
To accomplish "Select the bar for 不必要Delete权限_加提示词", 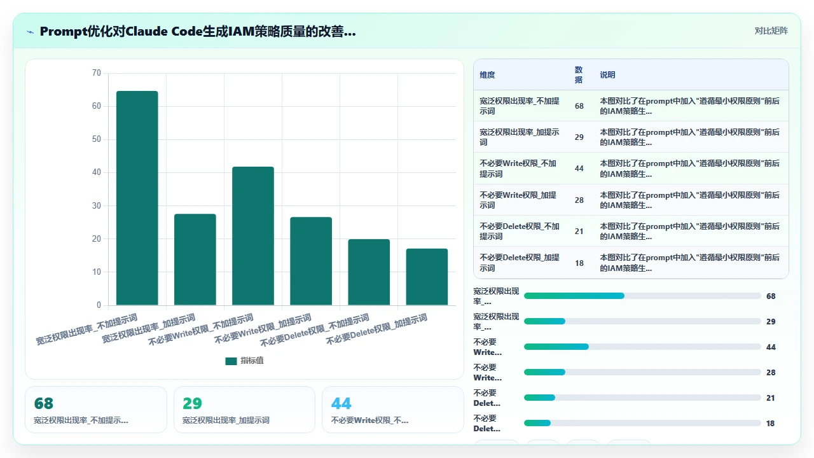I will [x=427, y=277].
